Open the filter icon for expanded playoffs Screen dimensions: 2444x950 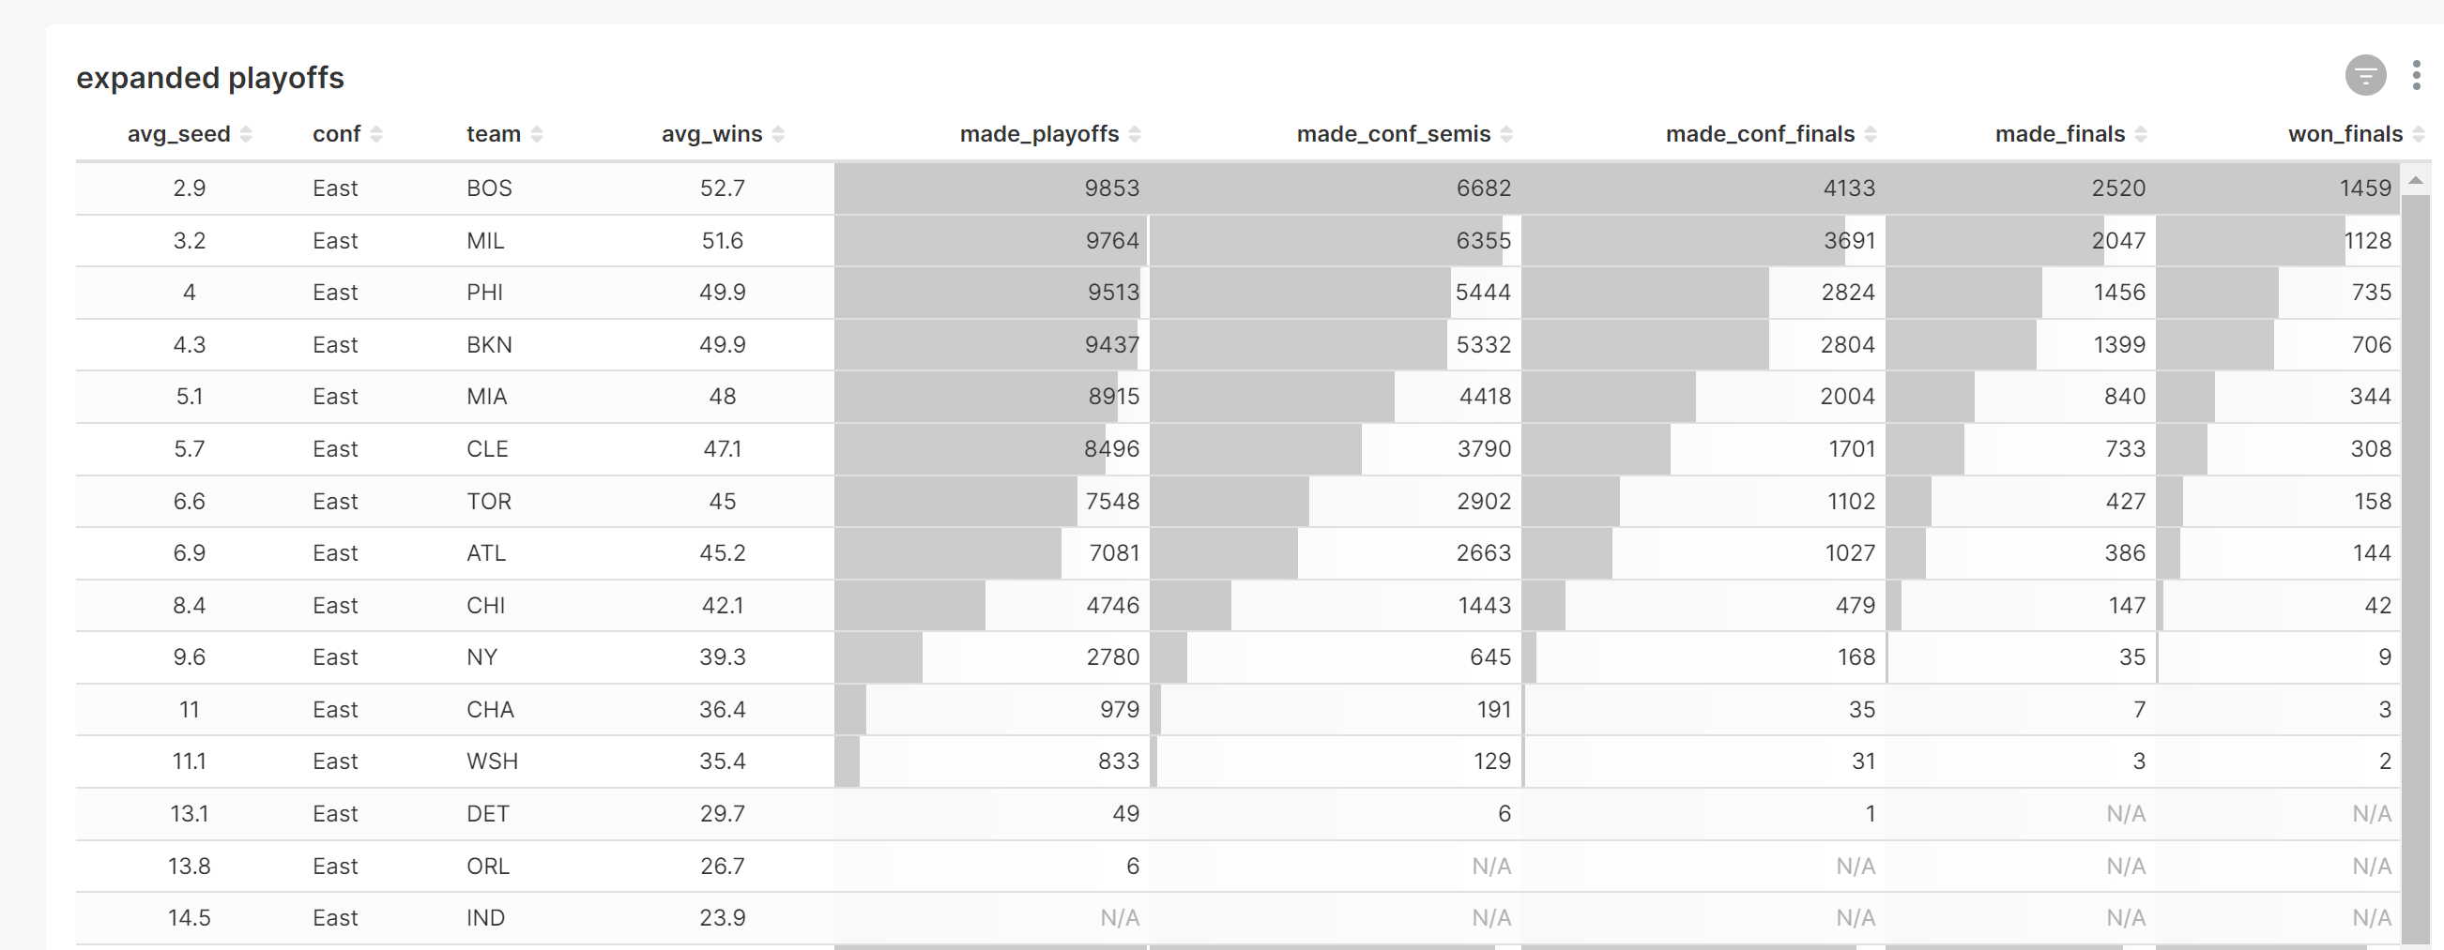[x=2364, y=76]
